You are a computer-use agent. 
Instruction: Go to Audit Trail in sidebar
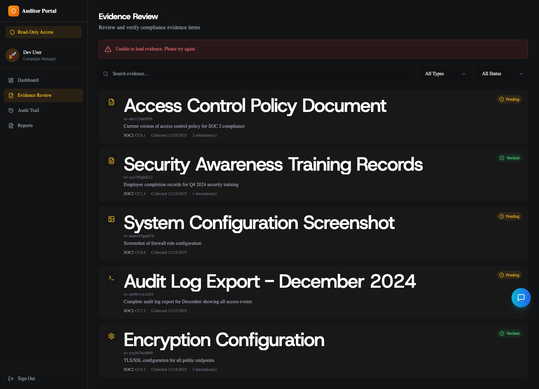coord(28,110)
